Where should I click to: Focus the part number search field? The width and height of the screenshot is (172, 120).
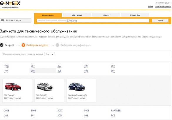pos(93,20)
